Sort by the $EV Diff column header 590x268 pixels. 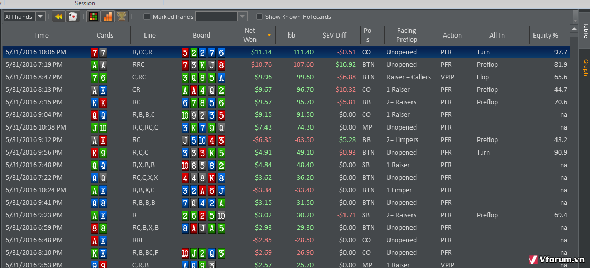(x=334, y=36)
